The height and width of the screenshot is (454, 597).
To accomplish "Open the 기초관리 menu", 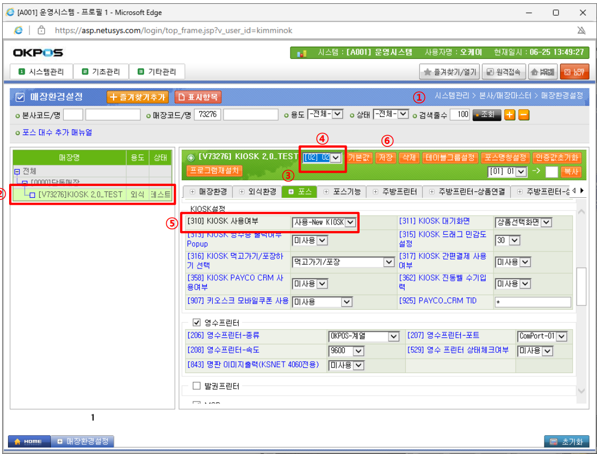I will (101, 71).
